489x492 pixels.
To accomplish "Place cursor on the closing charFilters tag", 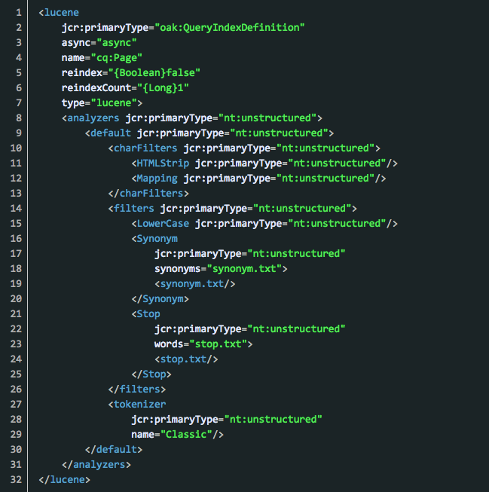I will [148, 194].
